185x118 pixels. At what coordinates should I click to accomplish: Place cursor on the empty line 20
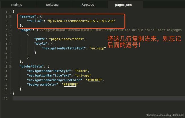[x=85, y=98]
